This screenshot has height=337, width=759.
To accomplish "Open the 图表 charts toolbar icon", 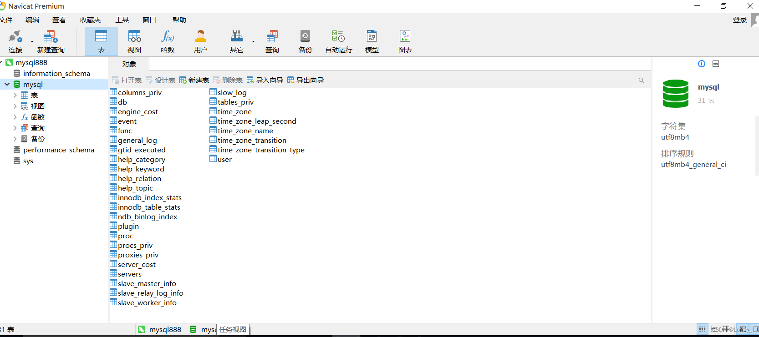I will 405,42.
